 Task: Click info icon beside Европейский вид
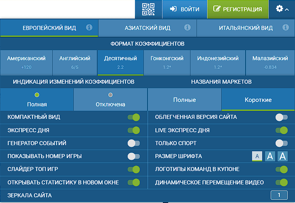(90, 28)
